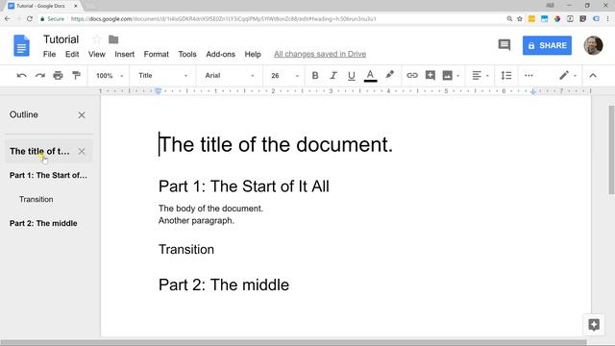Screen dimensions: 615x346
Task: Toggle Underline formatting
Action: (x=352, y=76)
